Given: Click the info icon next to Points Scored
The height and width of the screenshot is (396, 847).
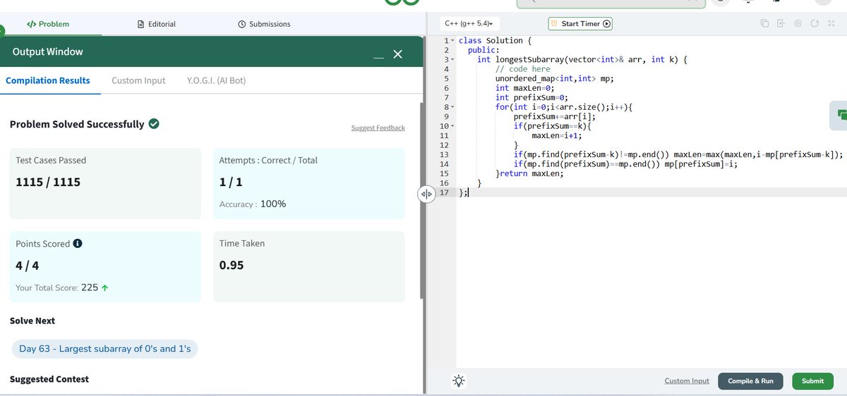Looking at the screenshot, I should click(x=78, y=244).
